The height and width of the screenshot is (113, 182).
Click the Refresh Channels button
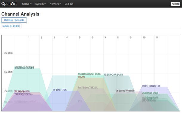click(14, 20)
